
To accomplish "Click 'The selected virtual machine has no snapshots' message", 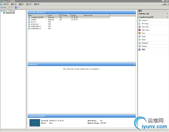I will 81,69.
